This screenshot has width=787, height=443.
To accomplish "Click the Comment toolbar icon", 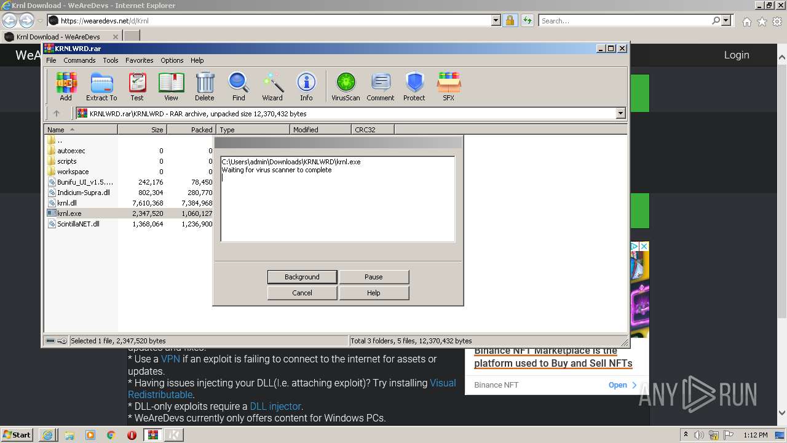I will (x=381, y=86).
